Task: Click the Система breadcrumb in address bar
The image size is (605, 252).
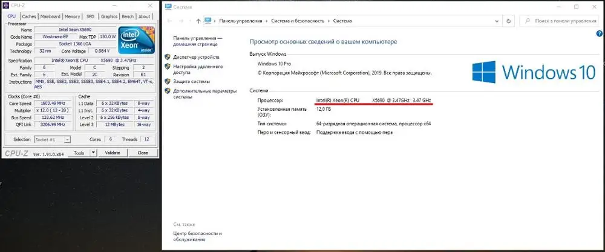Action: coord(342,21)
